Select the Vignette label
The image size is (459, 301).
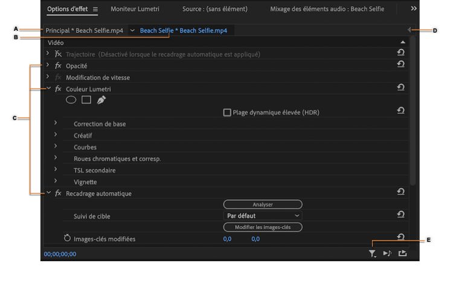85,182
